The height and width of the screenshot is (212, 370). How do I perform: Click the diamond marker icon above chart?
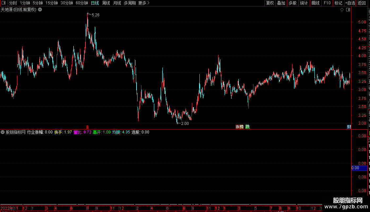[x=342, y=10]
